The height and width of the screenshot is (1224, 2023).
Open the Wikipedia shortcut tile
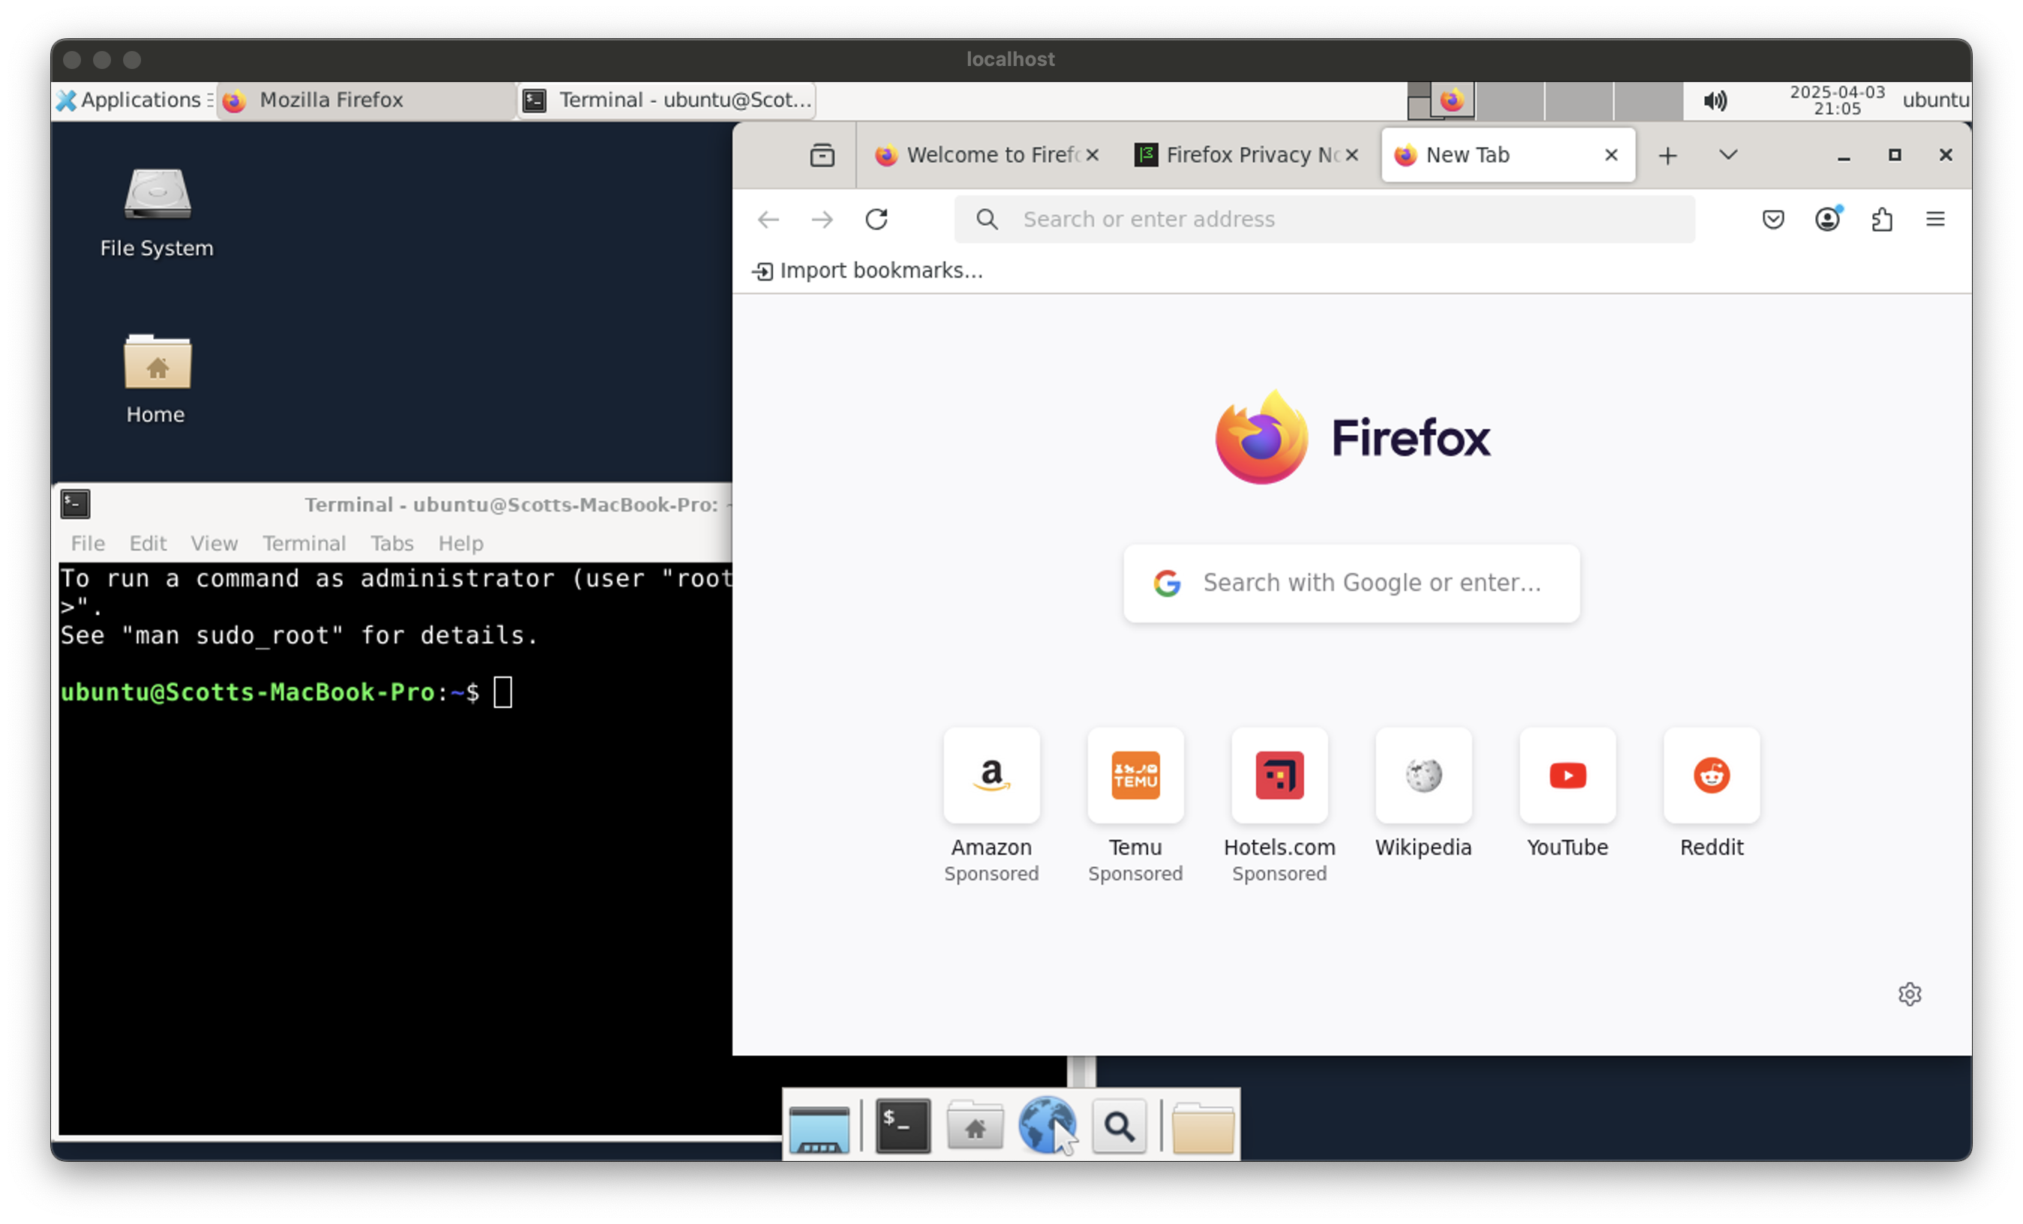coord(1423,776)
